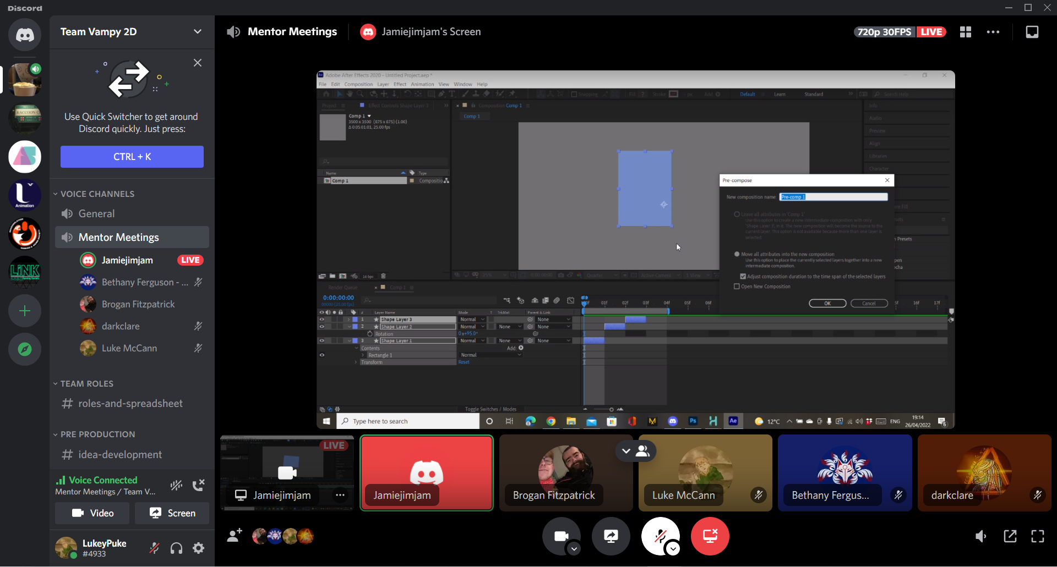The height and width of the screenshot is (567, 1057).
Task: Select Jamiejimjam red participant tile
Action: [x=427, y=473]
